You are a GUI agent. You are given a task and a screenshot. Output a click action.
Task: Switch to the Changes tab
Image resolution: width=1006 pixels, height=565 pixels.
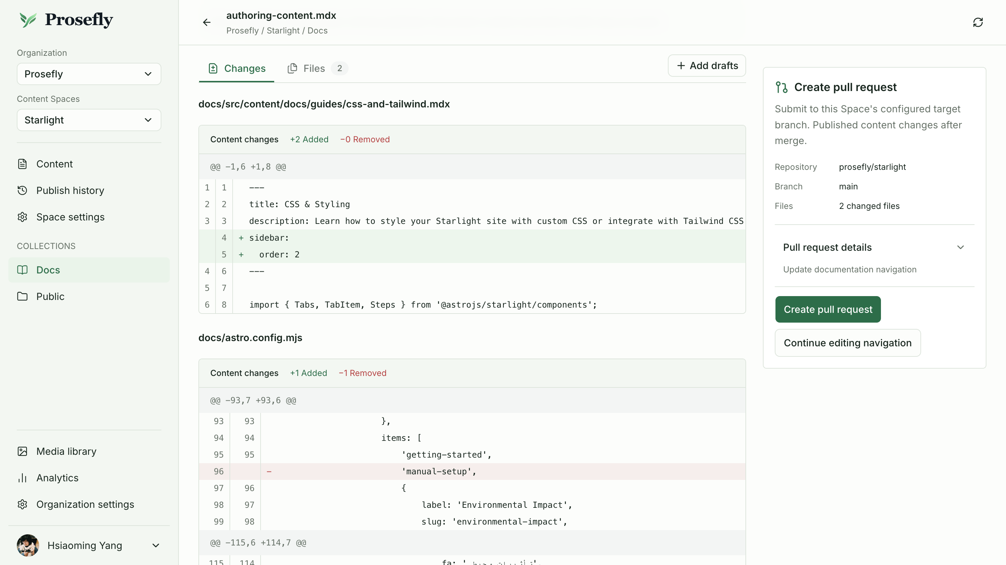(x=237, y=68)
